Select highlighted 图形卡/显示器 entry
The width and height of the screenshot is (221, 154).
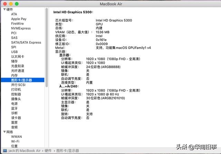coord(22,80)
